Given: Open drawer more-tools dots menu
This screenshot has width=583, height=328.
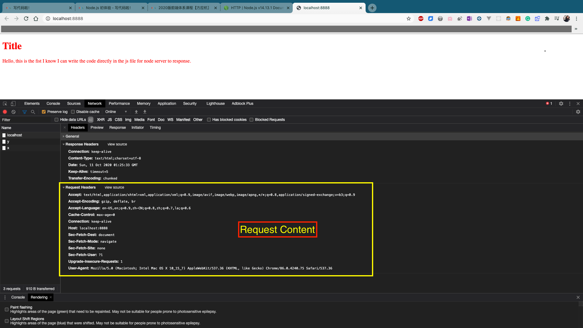Looking at the screenshot, I should 5,297.
